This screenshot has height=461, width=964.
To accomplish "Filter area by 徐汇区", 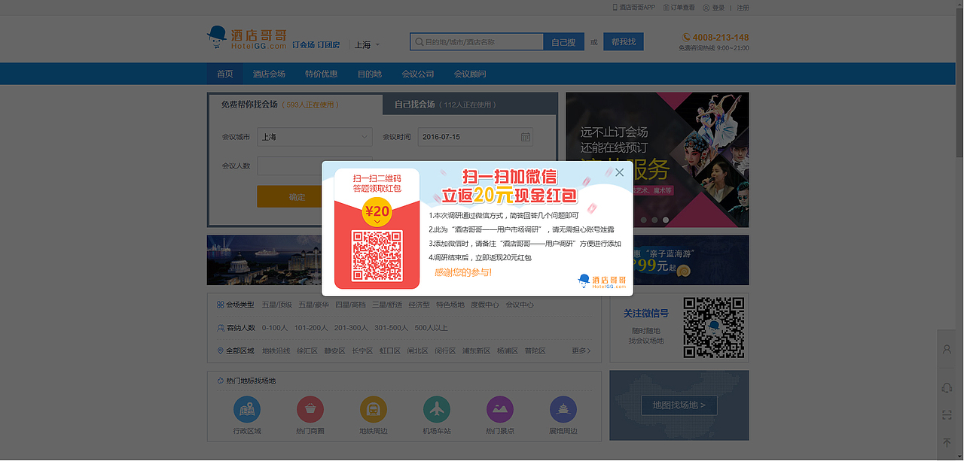I will [x=307, y=351].
